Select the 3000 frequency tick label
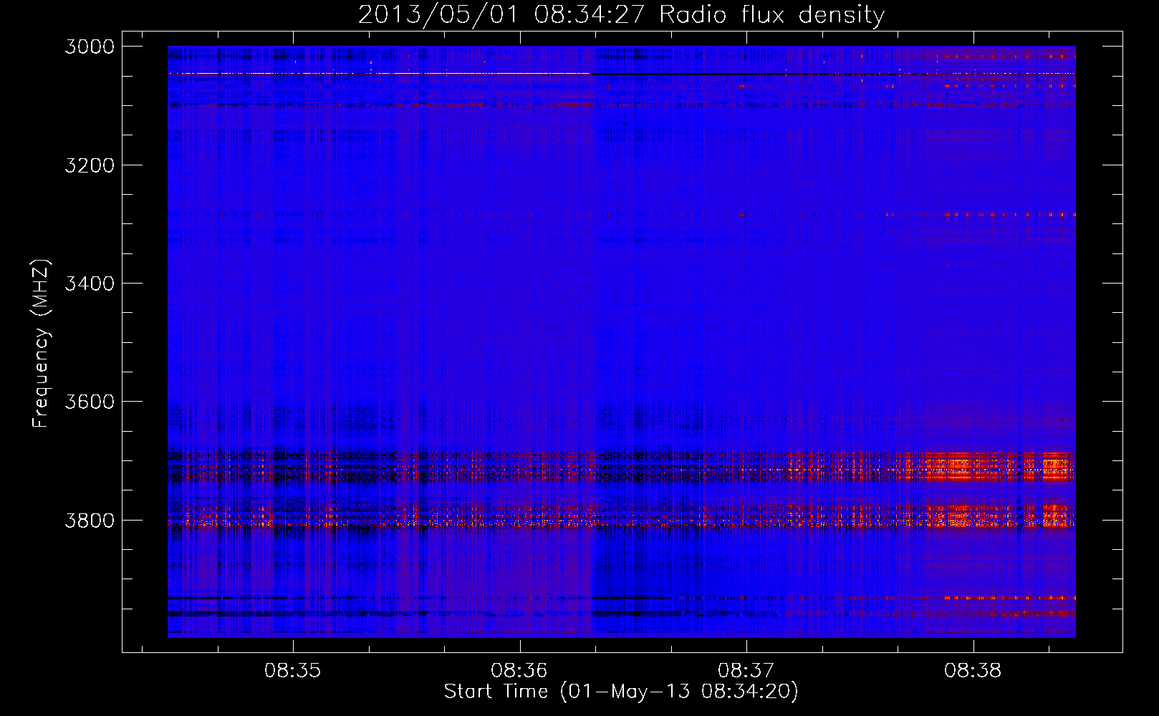1159x716 pixels. tap(90, 47)
